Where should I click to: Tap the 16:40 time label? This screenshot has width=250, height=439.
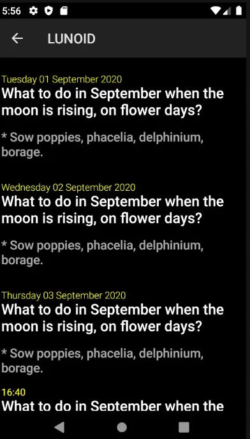(x=14, y=392)
